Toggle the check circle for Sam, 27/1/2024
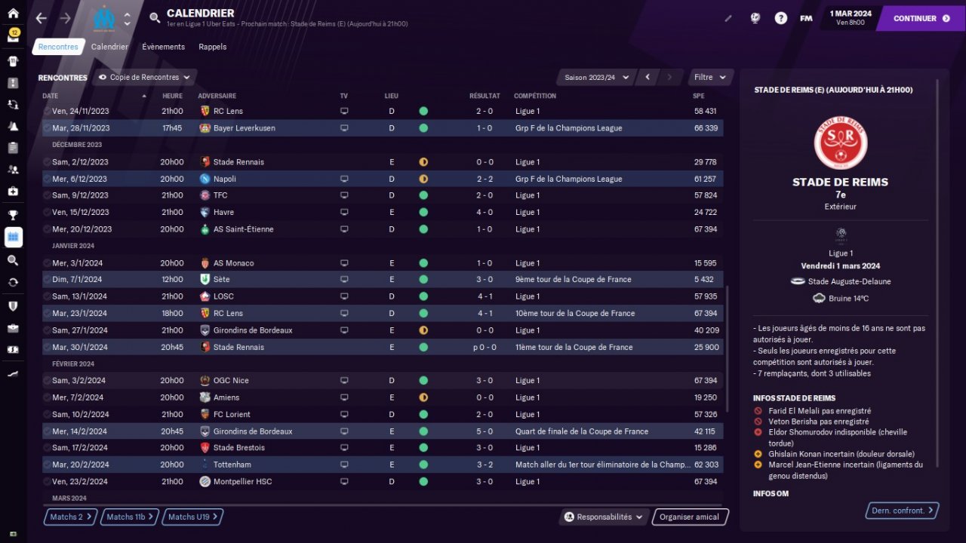This screenshot has width=966, height=543. (47, 330)
